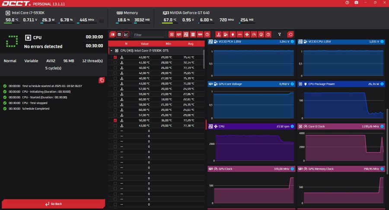Click the CPU Package Power graph title

(321, 84)
